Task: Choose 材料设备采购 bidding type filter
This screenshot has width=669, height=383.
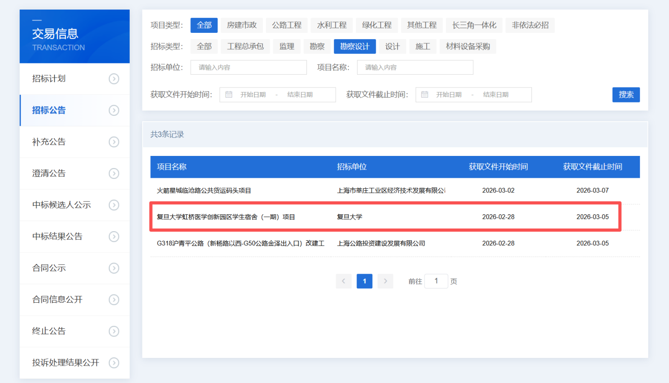Action: (x=467, y=47)
